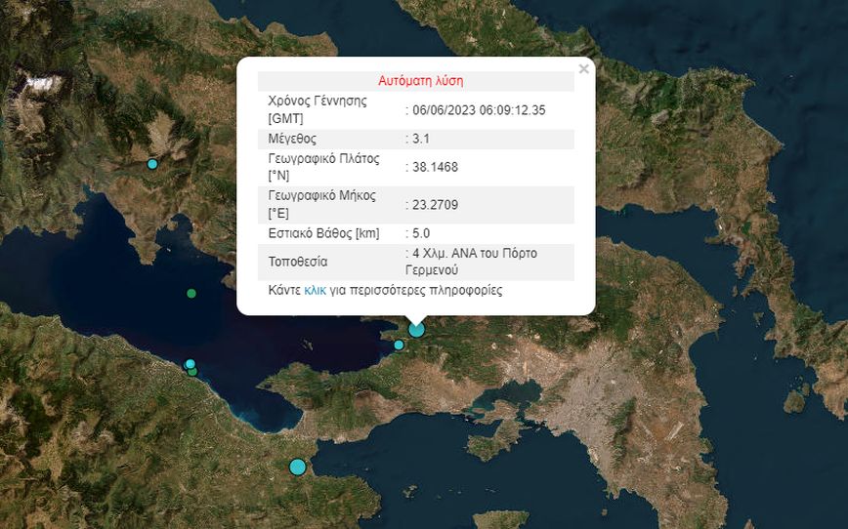Click the latitude value 38.1468
This screenshot has height=529, width=848.
coord(435,167)
